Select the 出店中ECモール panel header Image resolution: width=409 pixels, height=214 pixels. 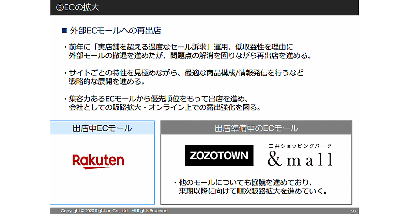click(102, 128)
